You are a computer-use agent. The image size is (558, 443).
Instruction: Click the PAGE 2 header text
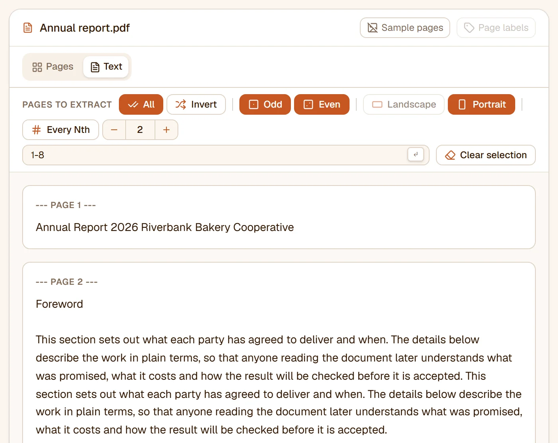coord(67,282)
